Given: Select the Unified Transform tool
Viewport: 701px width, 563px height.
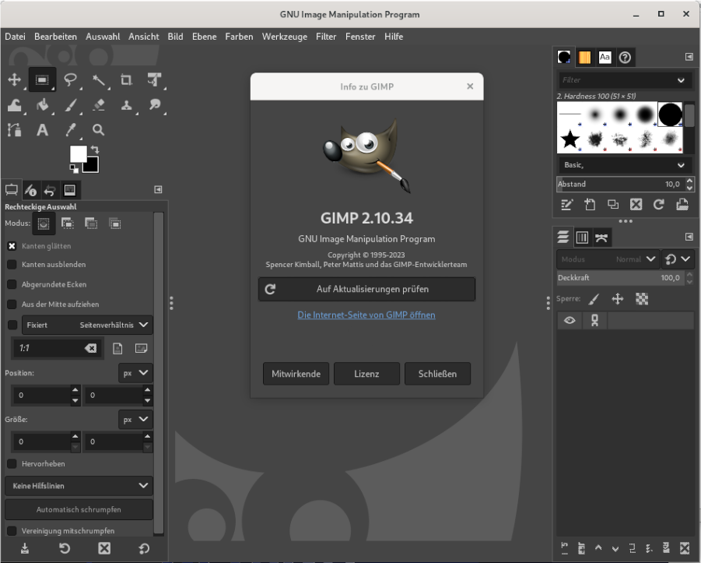Looking at the screenshot, I should 155,79.
